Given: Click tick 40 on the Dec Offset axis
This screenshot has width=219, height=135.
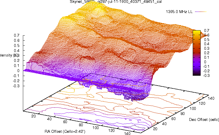Looking at the screenshot, I should click(164, 124).
